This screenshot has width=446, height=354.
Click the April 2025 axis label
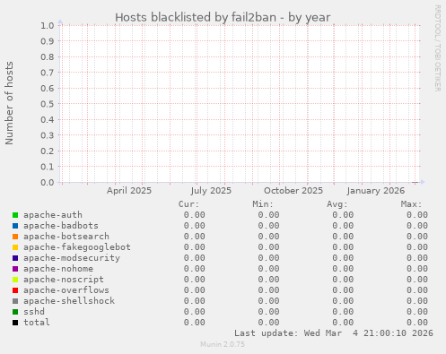(129, 191)
